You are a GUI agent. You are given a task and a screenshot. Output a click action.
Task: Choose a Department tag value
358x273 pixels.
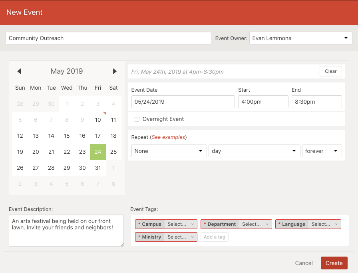(255, 224)
